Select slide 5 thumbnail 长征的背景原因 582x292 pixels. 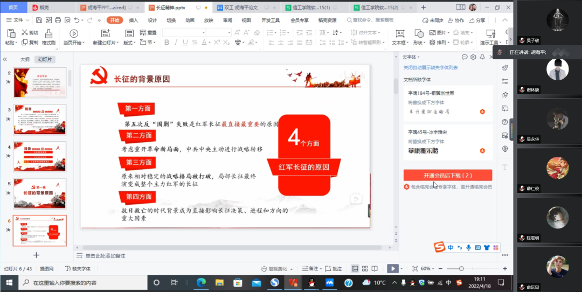[40, 193]
